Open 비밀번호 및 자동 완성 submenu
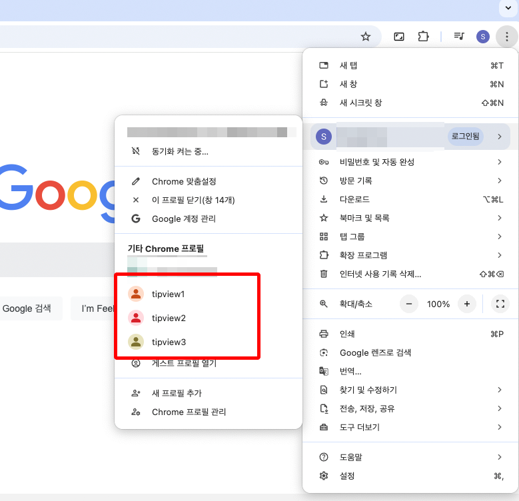Screen dimensions: 519x501 coord(410,162)
